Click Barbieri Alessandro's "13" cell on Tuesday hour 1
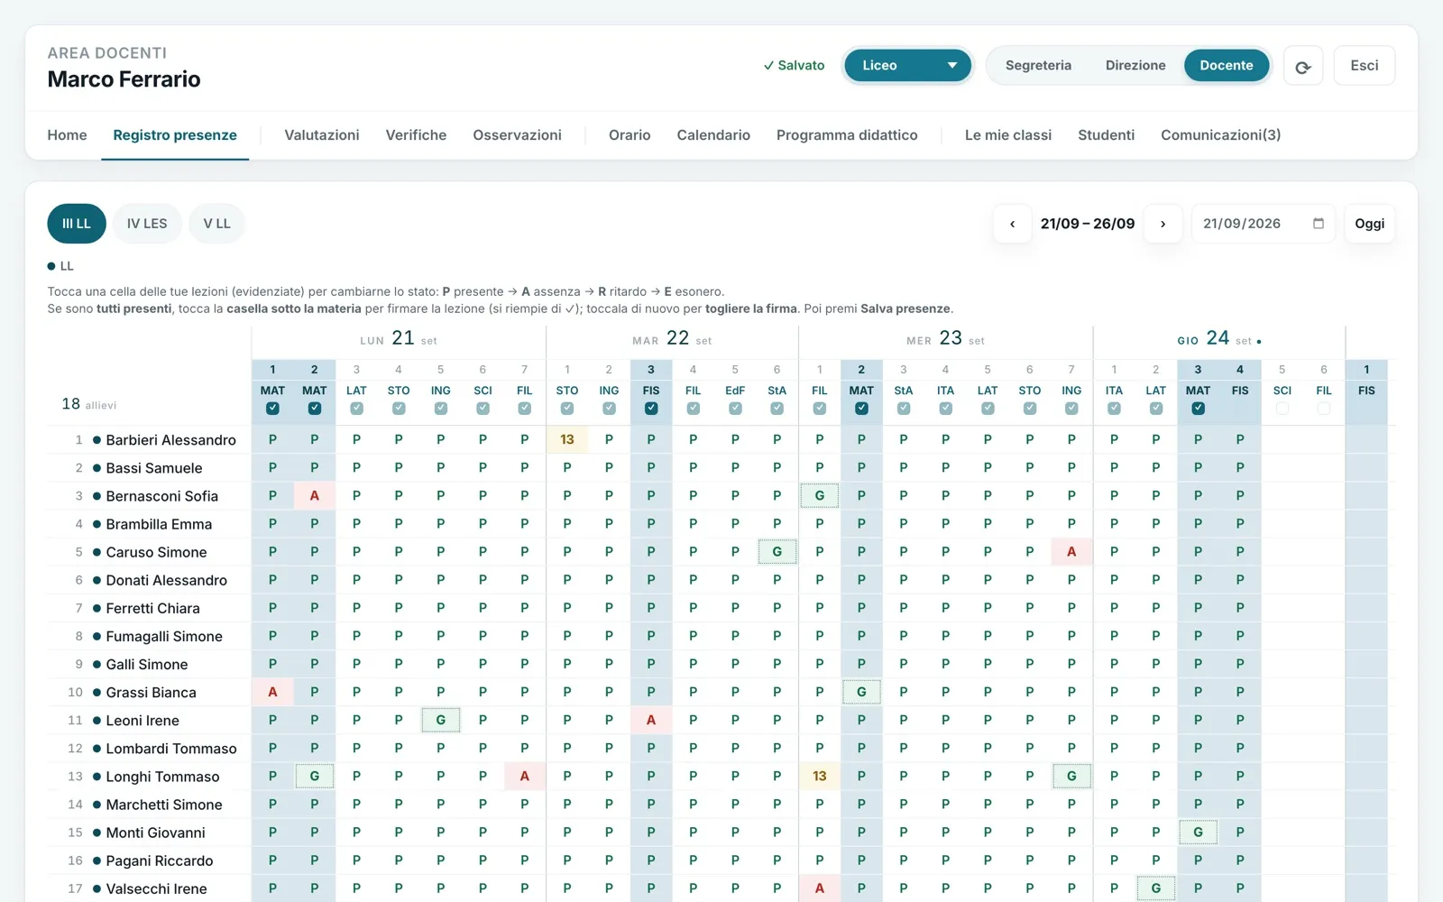Screen dimensions: 1443x902 click(567, 439)
